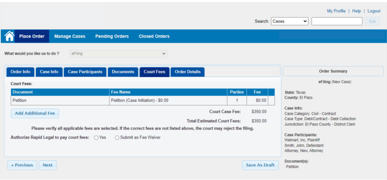Go to the Case Participants tab
This screenshot has width=387, height=180.
[x=85, y=72]
